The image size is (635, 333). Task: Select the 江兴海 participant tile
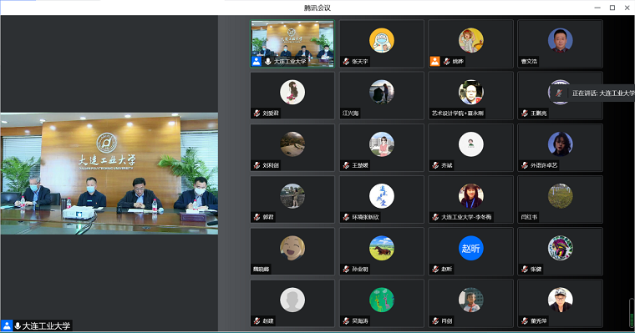pyautogui.click(x=382, y=95)
